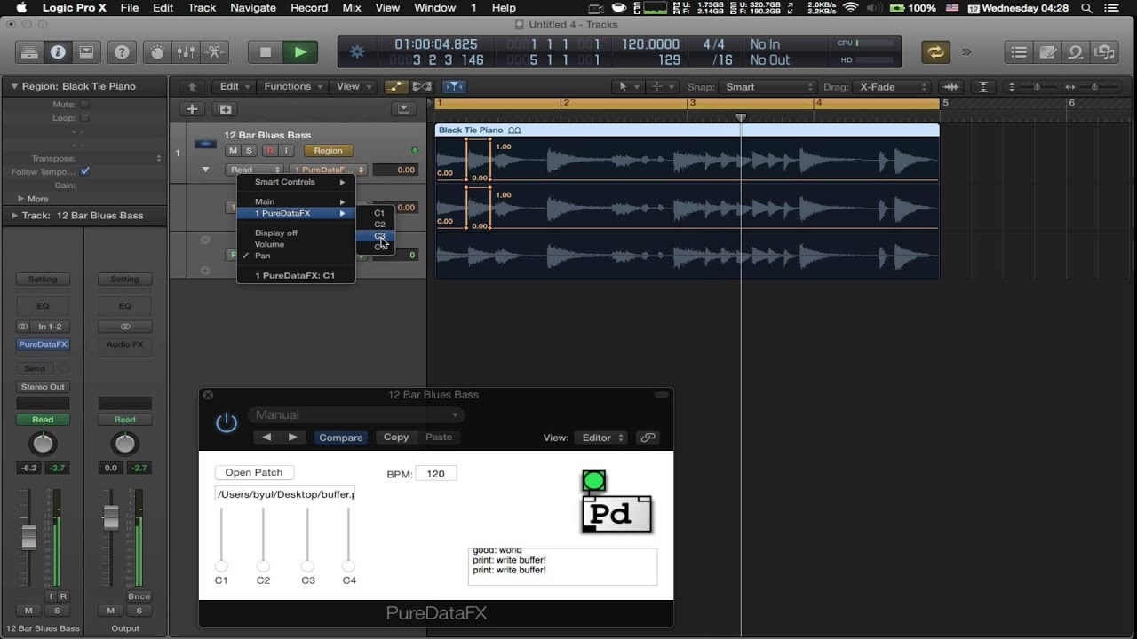Open the Drag X-Fade dropdown
This screenshot has width=1137, height=639.
point(893,87)
